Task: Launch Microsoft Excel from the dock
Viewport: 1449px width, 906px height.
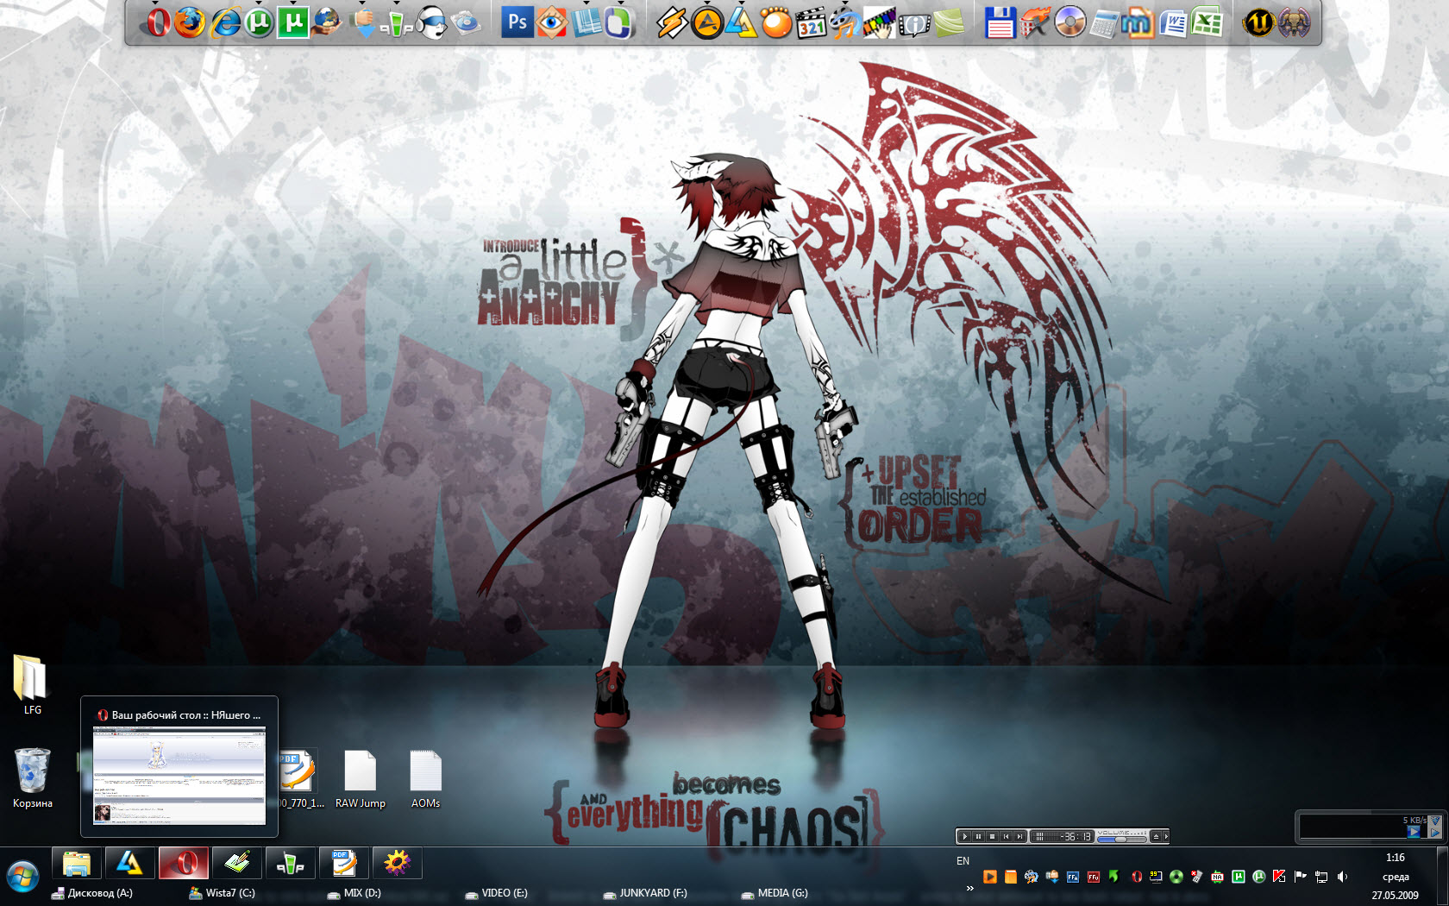Action: pyautogui.click(x=1207, y=22)
